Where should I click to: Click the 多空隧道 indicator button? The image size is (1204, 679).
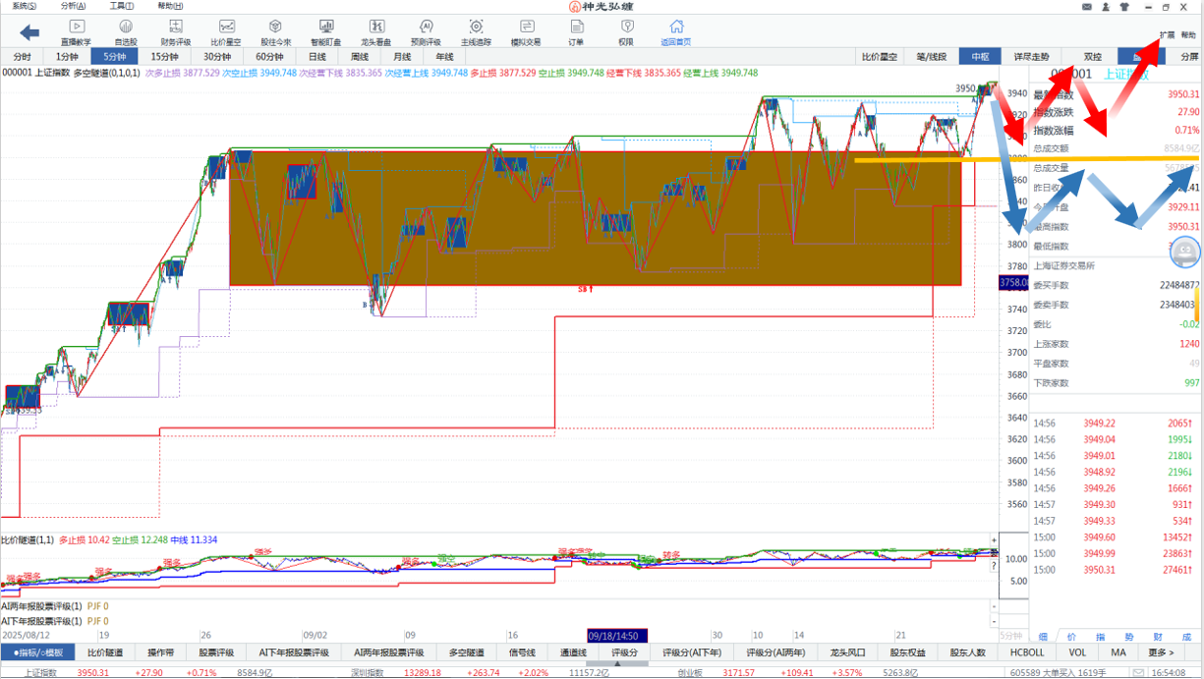point(467,652)
